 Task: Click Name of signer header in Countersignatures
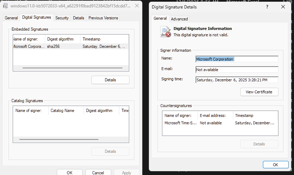coord(180,115)
